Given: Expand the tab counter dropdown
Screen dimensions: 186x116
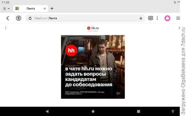Looking at the screenshot, I should coord(6,9).
